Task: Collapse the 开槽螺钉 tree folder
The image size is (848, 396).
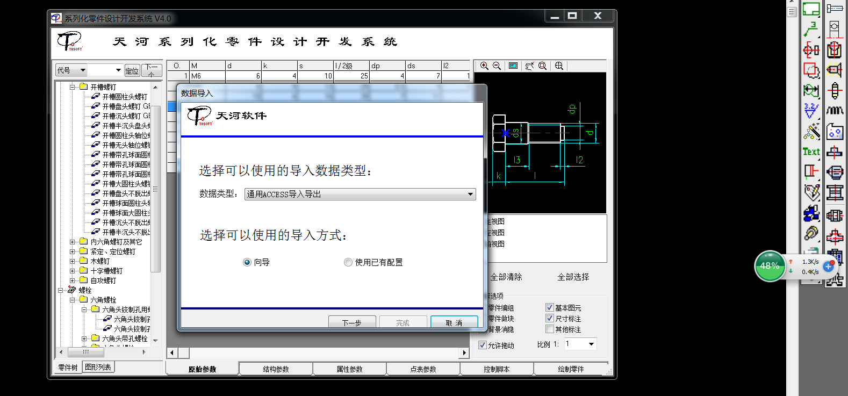Action: click(x=72, y=87)
